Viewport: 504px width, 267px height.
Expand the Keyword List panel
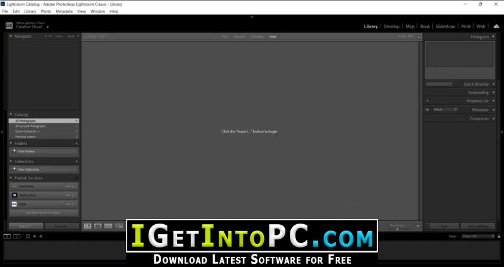(493, 101)
